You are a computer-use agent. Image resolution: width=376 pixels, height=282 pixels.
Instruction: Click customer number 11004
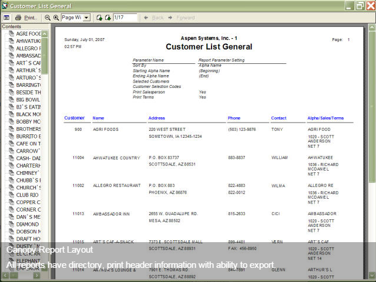78,158
